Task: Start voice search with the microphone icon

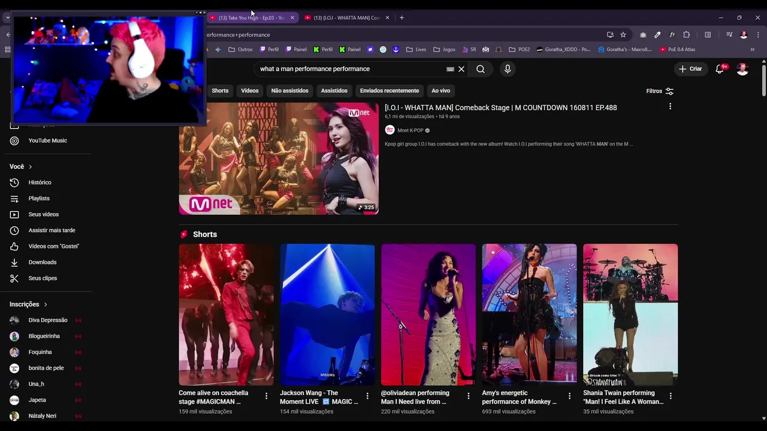Action: click(x=508, y=69)
